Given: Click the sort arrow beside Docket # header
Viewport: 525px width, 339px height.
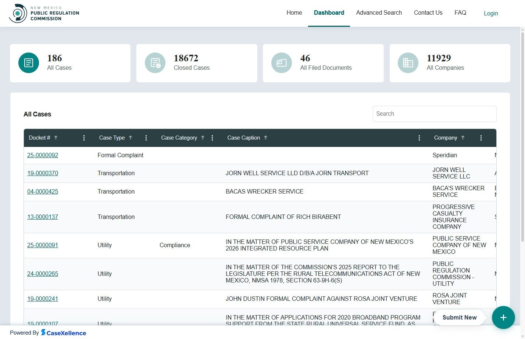Looking at the screenshot, I should [56, 138].
